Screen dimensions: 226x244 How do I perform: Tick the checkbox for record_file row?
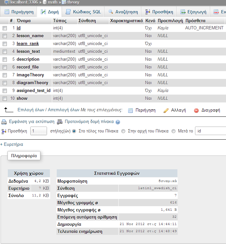click(5, 67)
